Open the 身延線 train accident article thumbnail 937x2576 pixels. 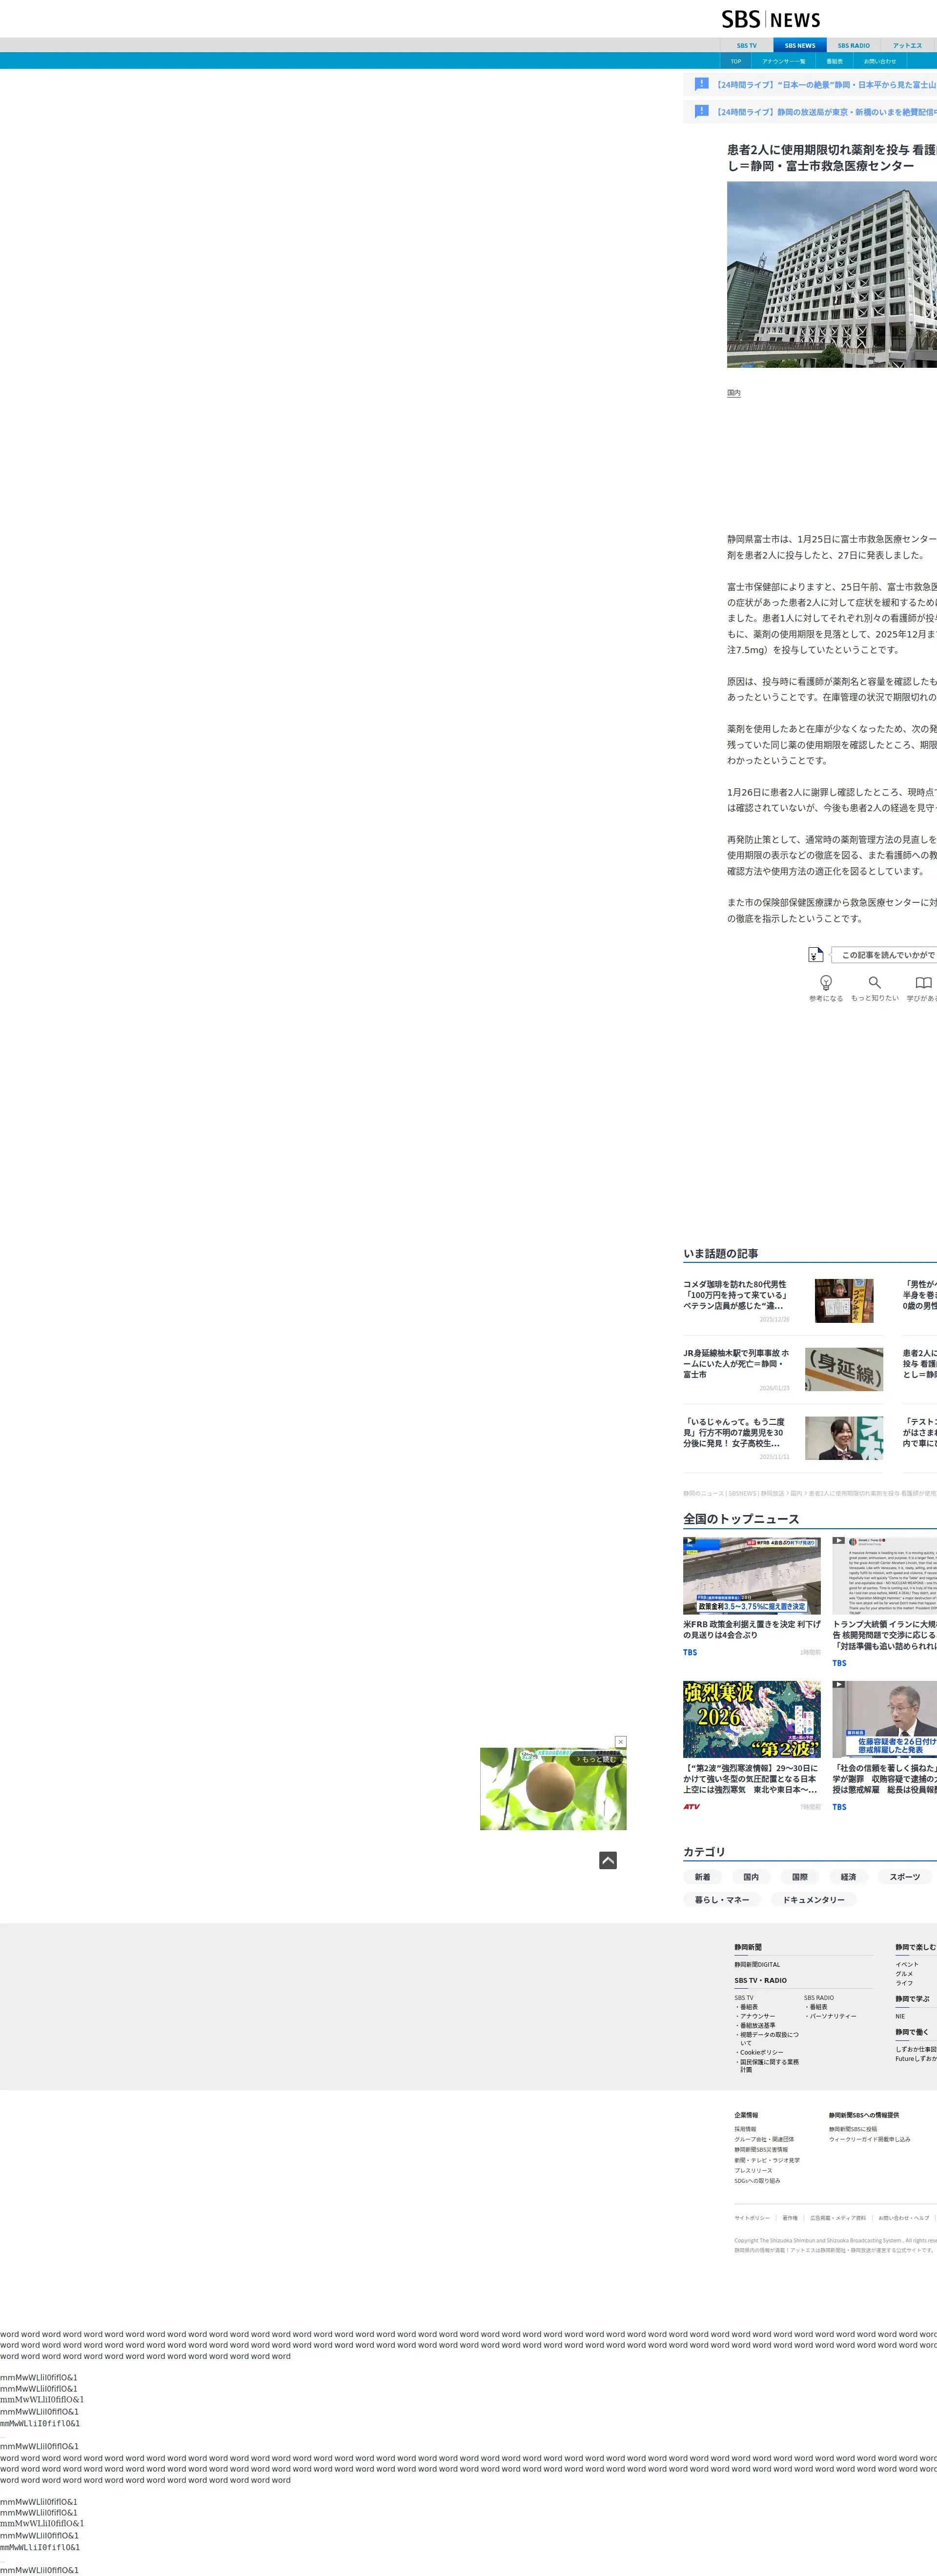click(x=844, y=1369)
